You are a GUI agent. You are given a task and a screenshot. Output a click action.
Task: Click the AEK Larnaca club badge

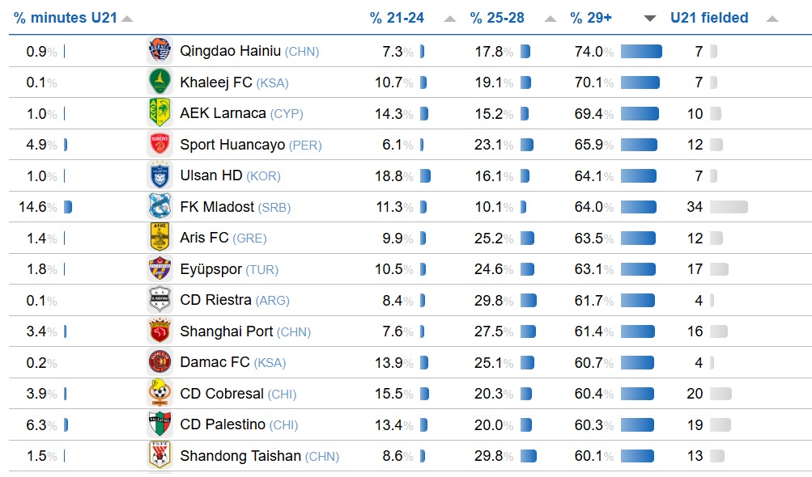[159, 113]
